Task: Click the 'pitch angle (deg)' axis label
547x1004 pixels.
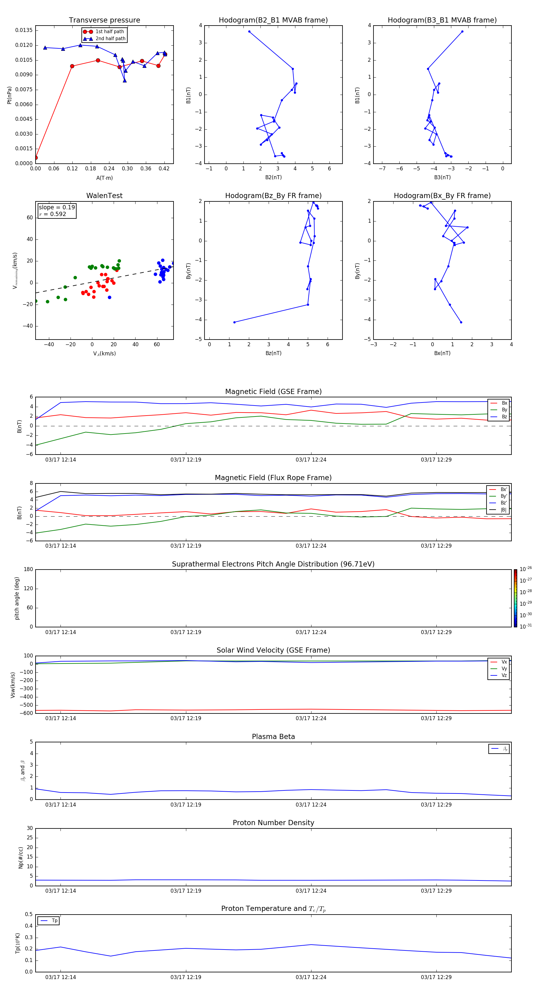Action: (17, 598)
